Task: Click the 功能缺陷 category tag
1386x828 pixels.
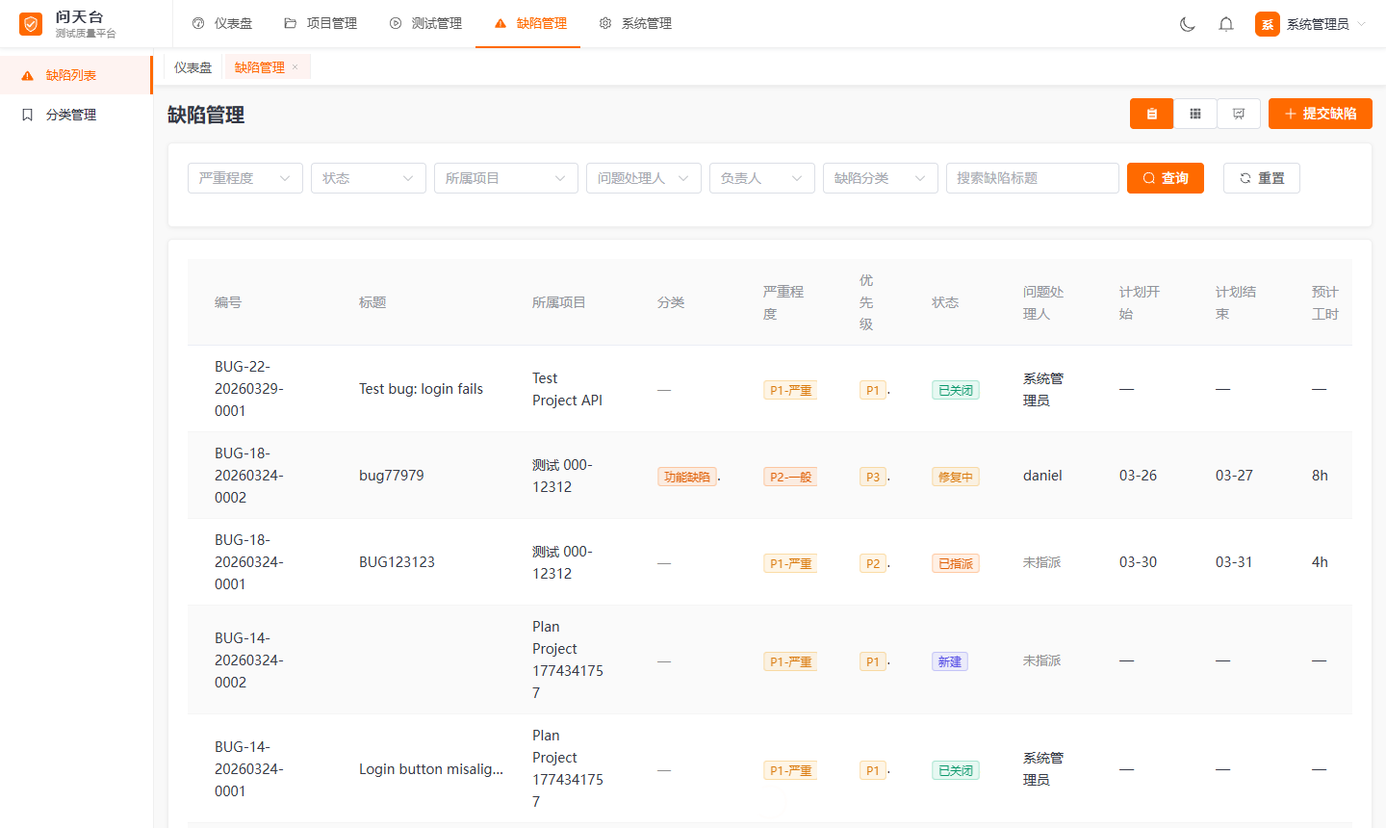Action: pyautogui.click(x=687, y=477)
